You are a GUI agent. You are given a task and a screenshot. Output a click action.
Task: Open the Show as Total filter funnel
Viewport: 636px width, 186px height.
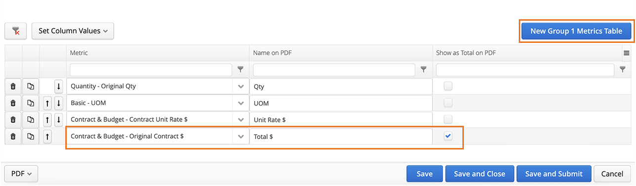click(x=623, y=70)
